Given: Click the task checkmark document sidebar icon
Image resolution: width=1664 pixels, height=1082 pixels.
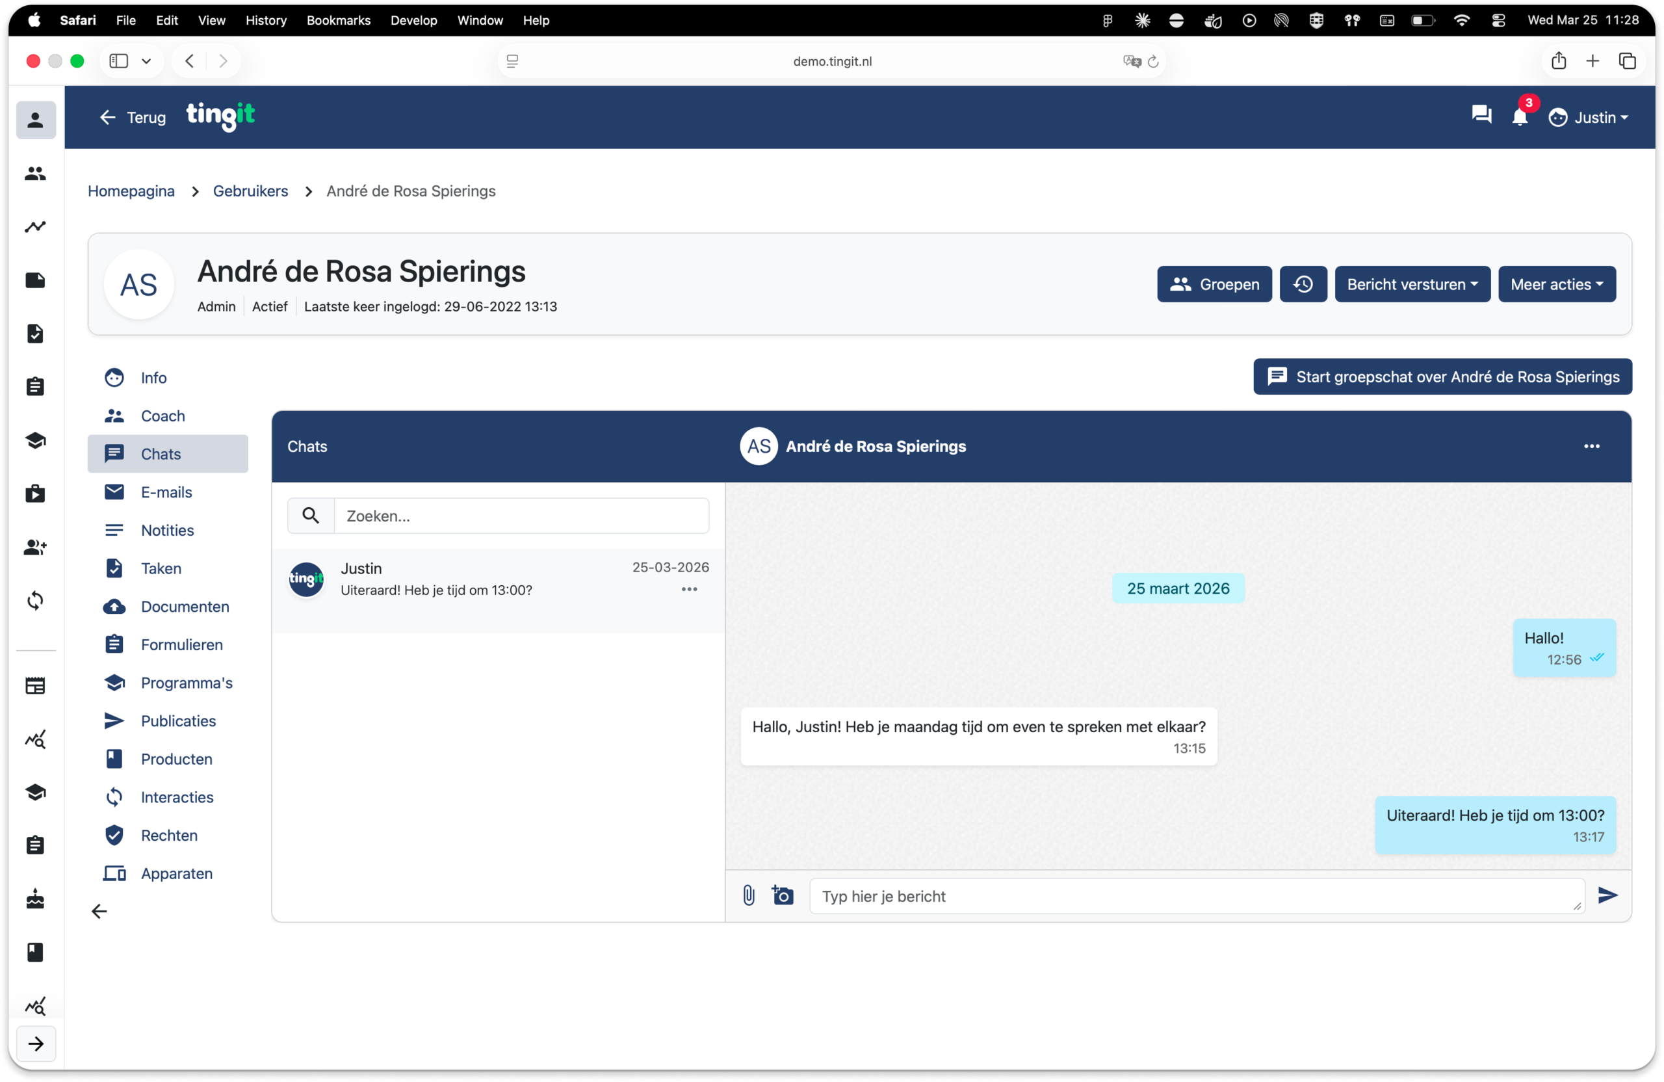Looking at the screenshot, I should [36, 334].
